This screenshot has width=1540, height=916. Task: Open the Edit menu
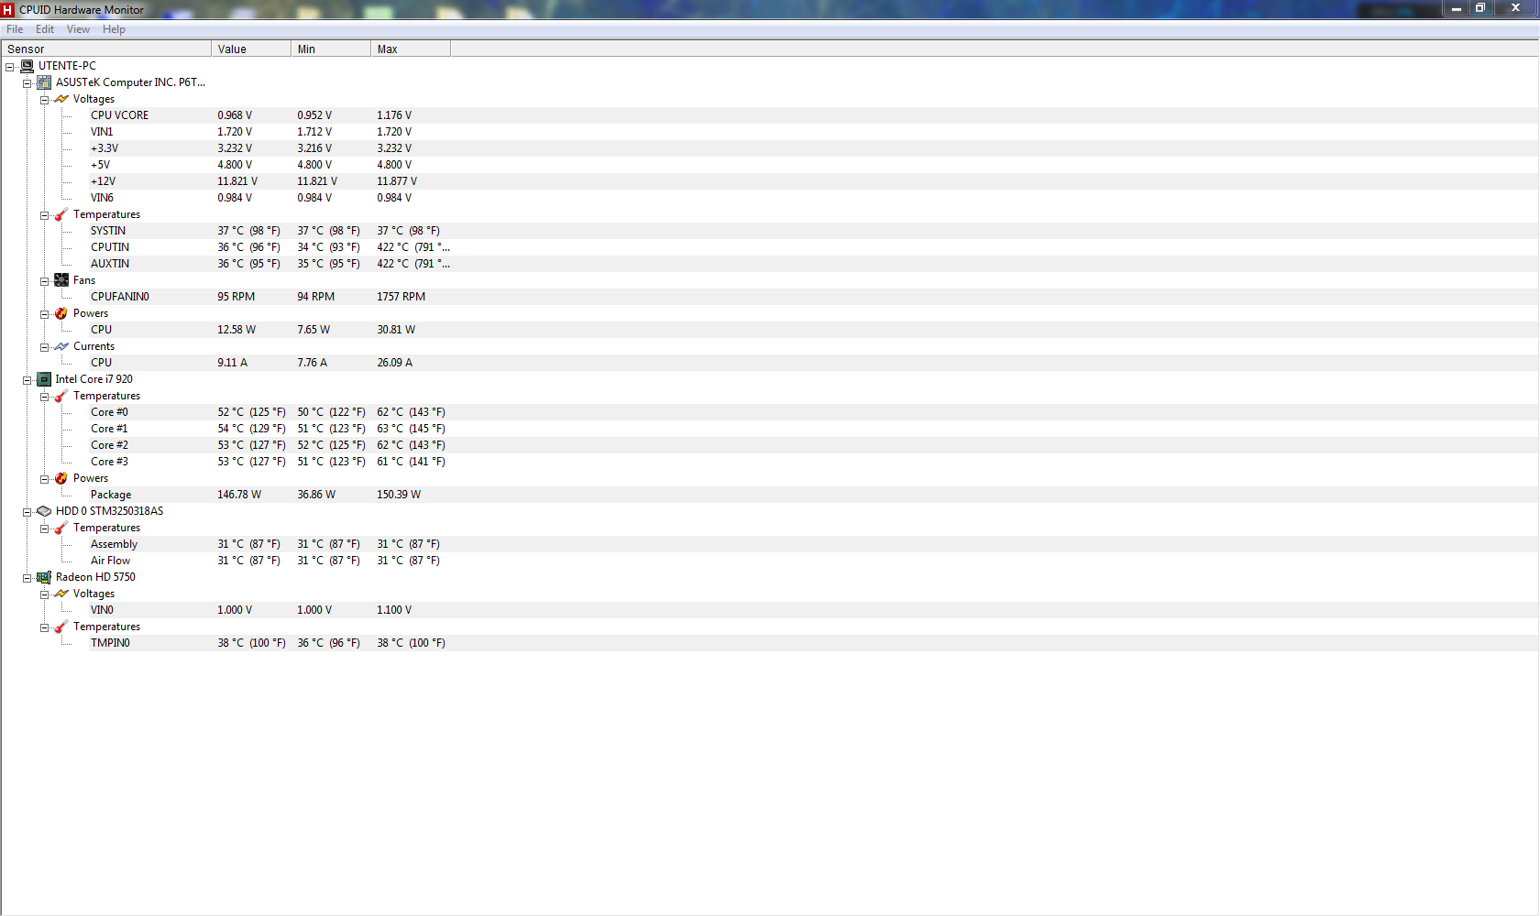(45, 29)
